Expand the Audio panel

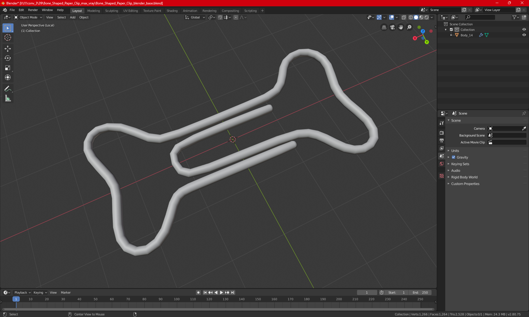point(455,170)
